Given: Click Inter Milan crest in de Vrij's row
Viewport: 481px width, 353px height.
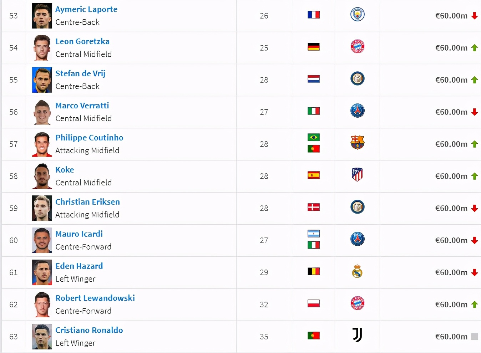Looking at the screenshot, I should [357, 79].
